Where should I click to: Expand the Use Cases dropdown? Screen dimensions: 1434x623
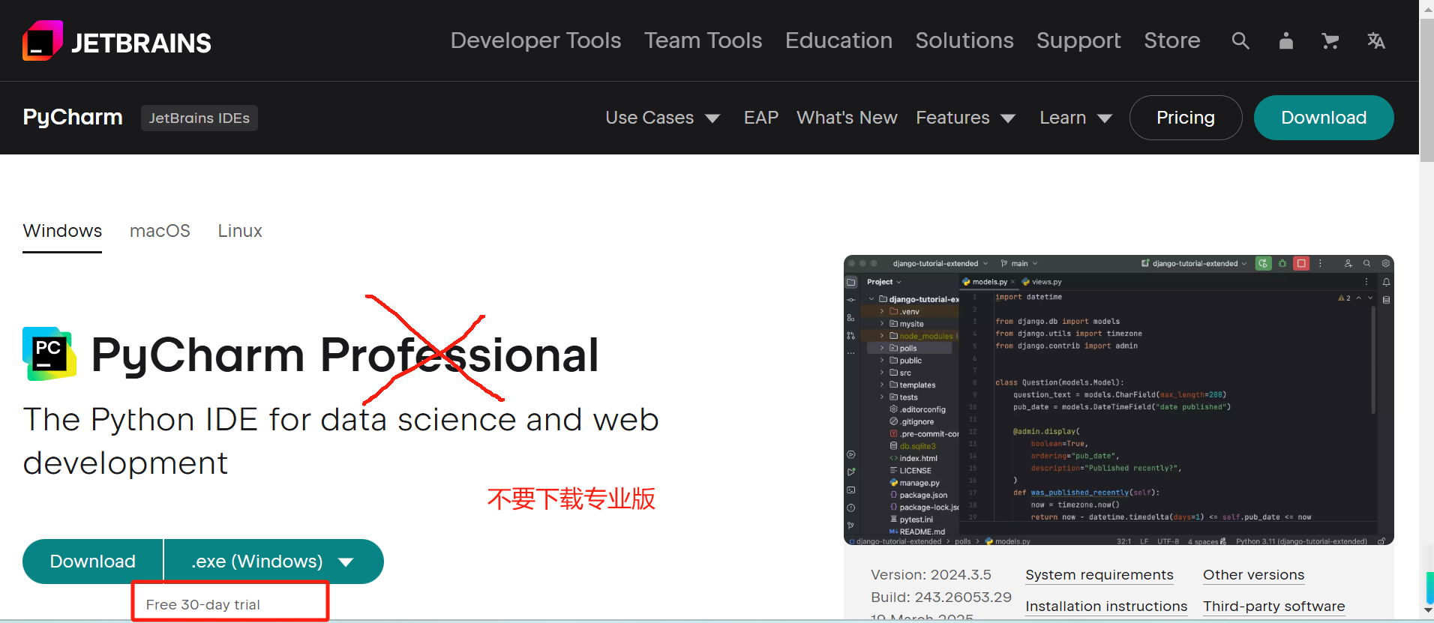click(x=663, y=118)
